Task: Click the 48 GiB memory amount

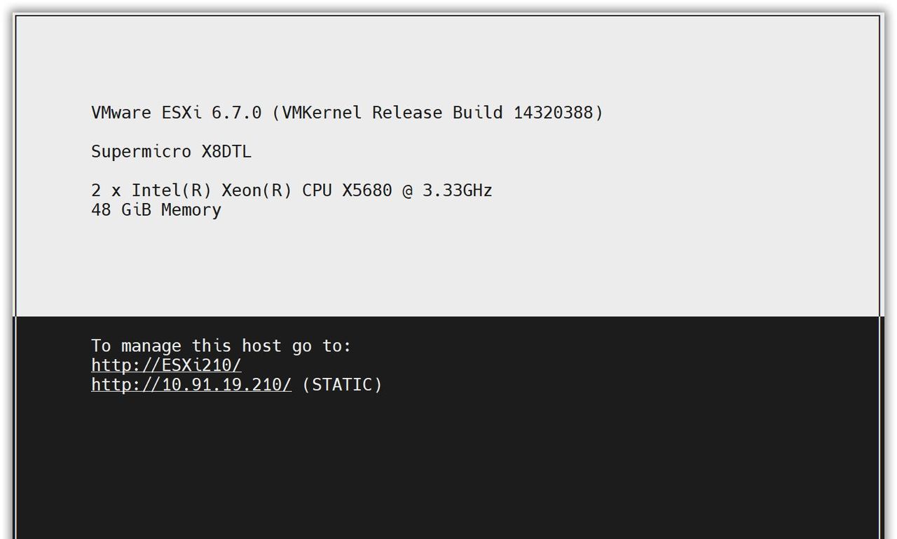Action: pyautogui.click(x=121, y=210)
